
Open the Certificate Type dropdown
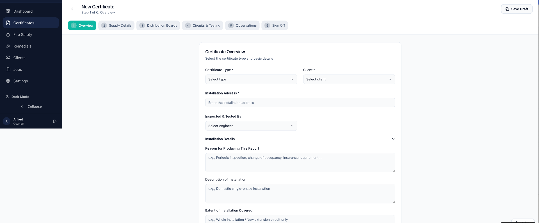tap(251, 79)
